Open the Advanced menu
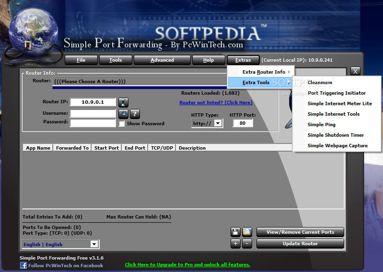383x272 pixels. coord(162,60)
